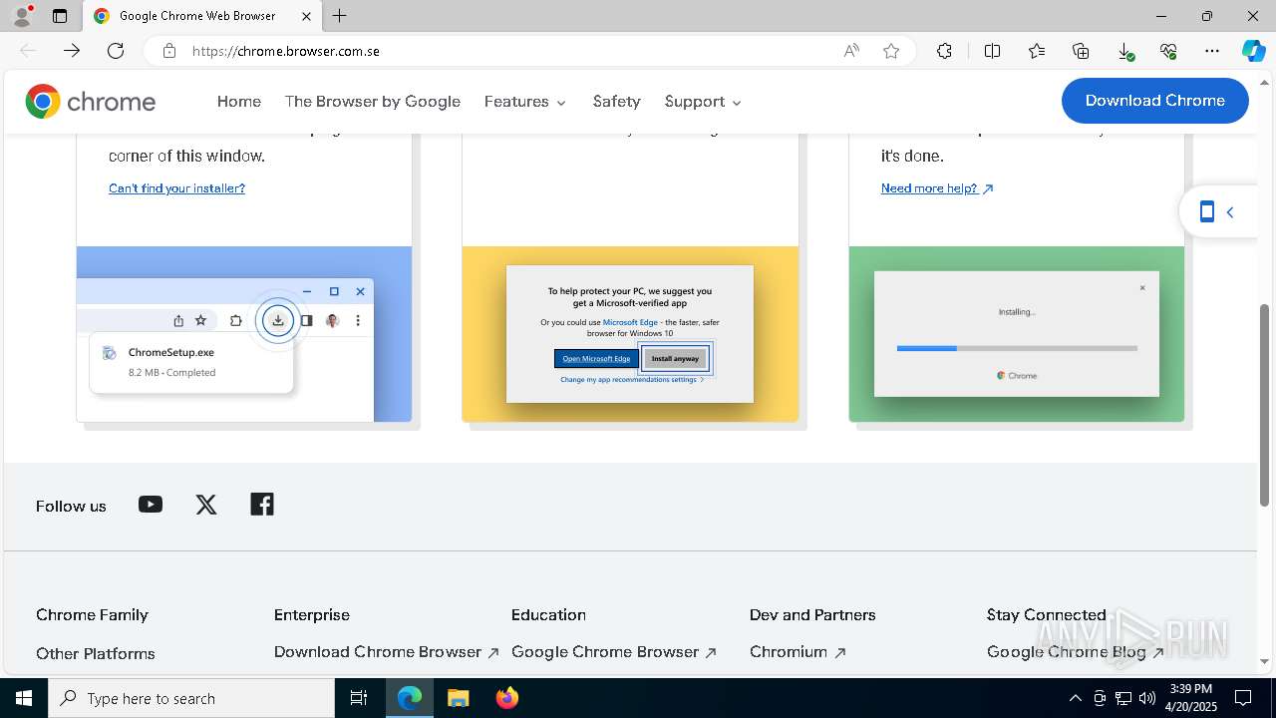Open the tab actions menu icon

click(60, 16)
